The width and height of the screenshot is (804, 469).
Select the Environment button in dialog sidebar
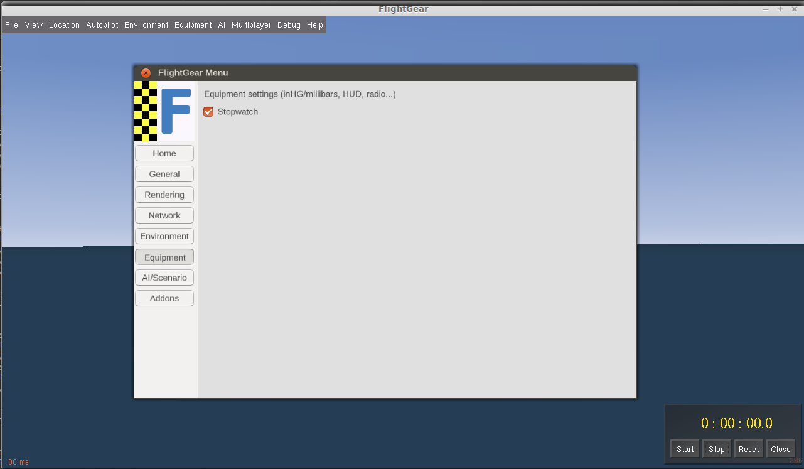tap(164, 236)
